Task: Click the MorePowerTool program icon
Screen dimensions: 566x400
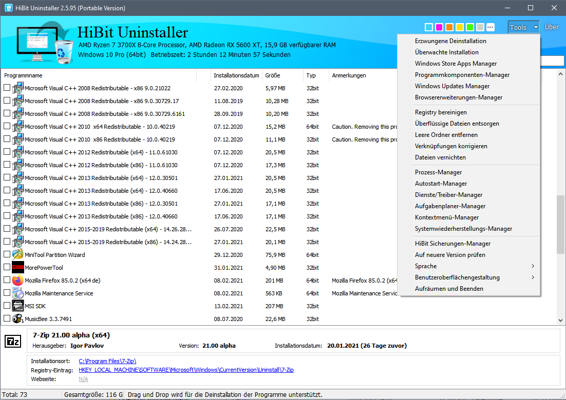Action: [x=17, y=267]
